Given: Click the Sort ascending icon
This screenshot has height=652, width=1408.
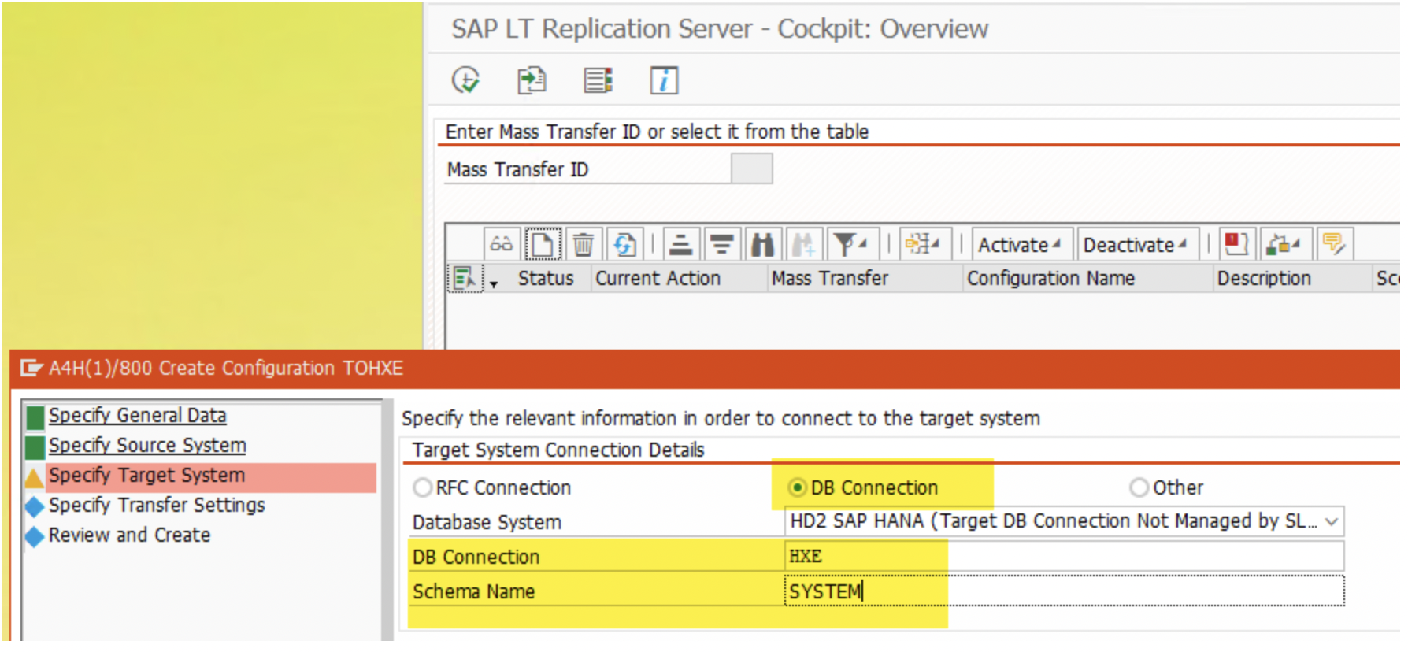Looking at the screenshot, I should pyautogui.click(x=680, y=244).
